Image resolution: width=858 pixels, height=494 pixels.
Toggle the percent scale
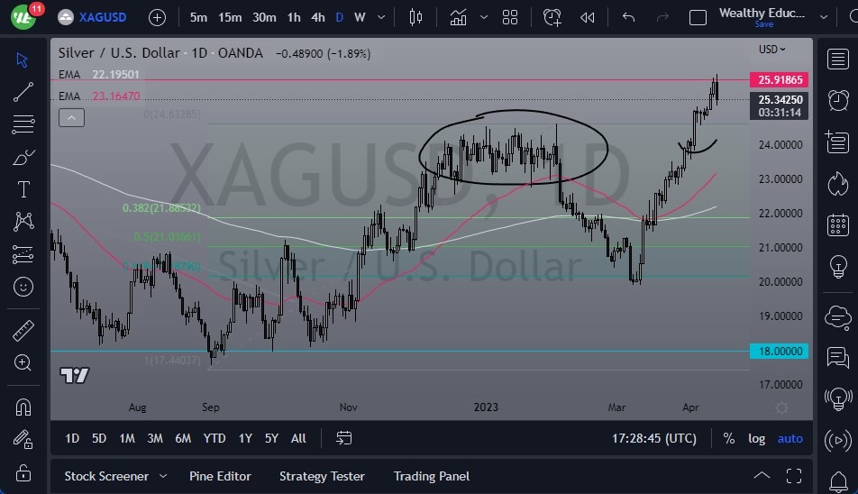coord(729,438)
